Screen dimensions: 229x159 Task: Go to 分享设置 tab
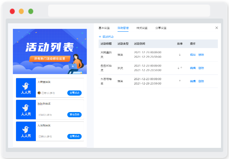tap(161, 28)
